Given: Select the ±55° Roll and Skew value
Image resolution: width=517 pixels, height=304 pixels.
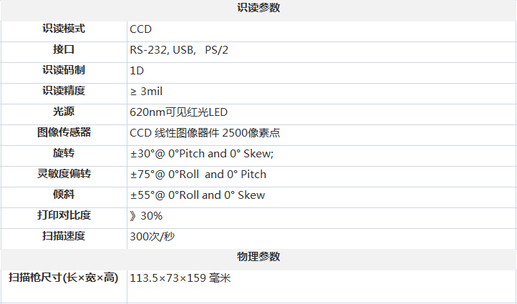Looking at the screenshot, I should pyautogui.click(x=197, y=195).
